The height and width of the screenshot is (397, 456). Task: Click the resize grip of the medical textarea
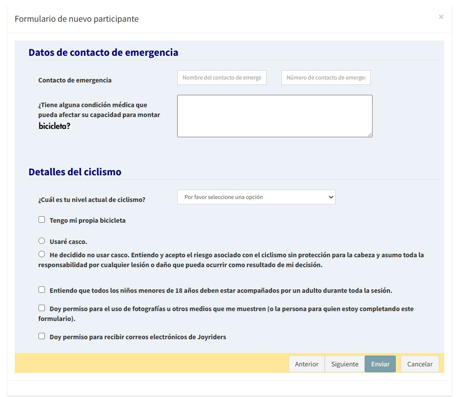370,134
